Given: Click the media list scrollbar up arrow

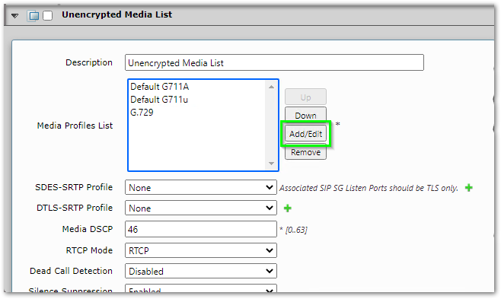Looking at the screenshot, I should 271,87.
